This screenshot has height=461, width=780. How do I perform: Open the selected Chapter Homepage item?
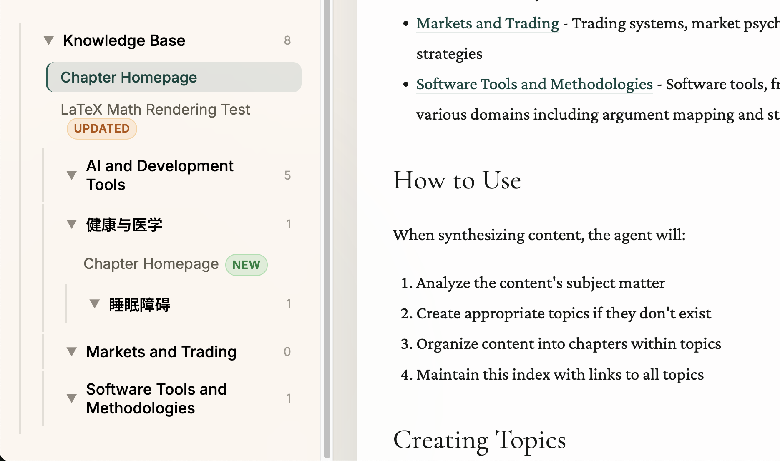(128, 78)
